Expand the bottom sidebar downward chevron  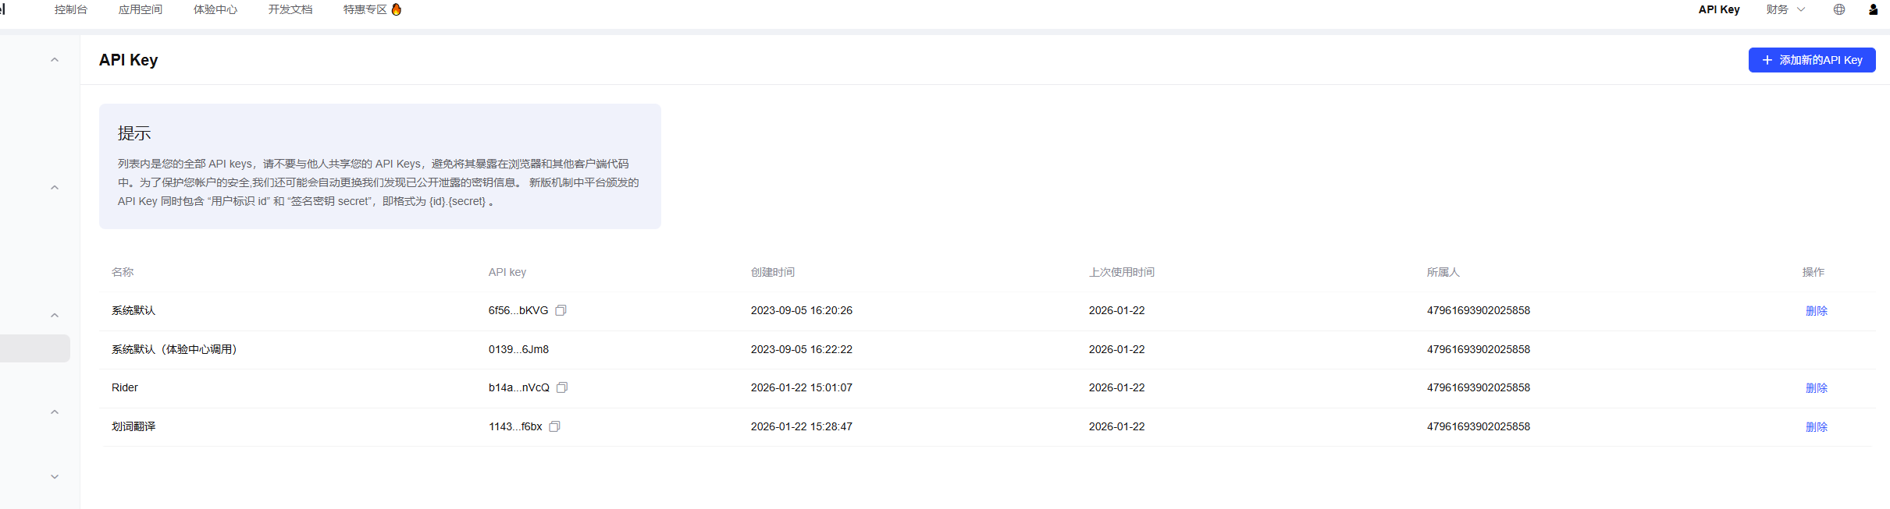(55, 476)
